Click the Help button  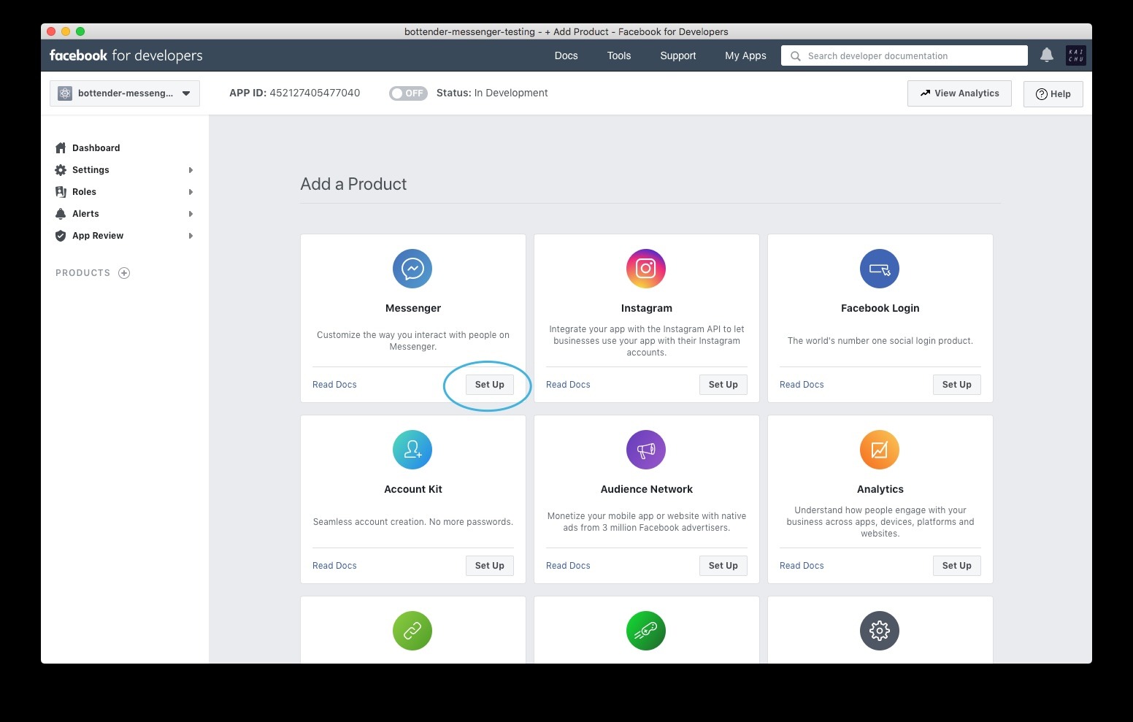[1053, 94]
